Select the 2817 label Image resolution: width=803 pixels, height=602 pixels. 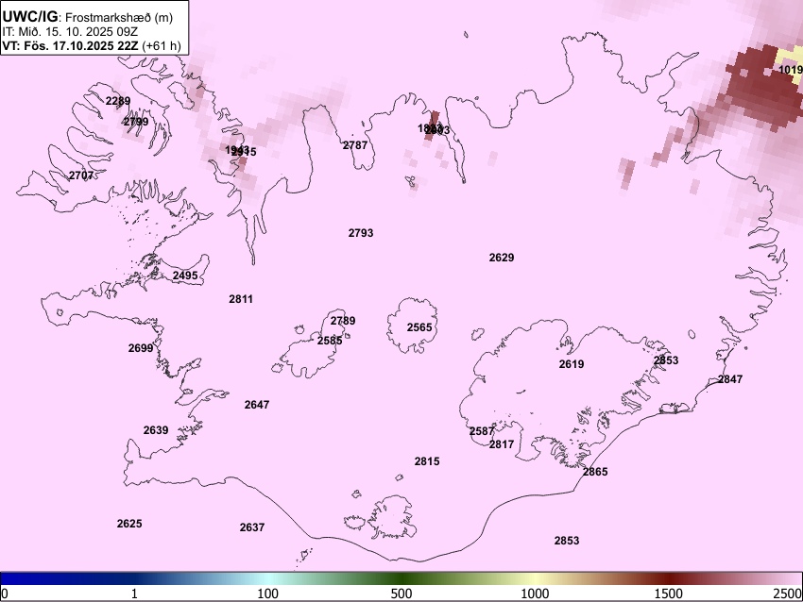502,444
